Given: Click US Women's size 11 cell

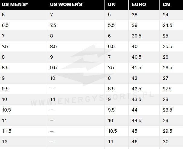Looking at the screenshot, I should coord(53,99).
